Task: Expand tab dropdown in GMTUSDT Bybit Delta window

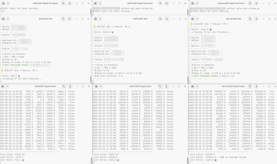Action: pos(101,86)
